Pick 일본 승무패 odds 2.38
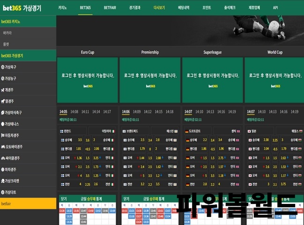The width and height of the screenshot is (304, 225). (x=259, y=140)
